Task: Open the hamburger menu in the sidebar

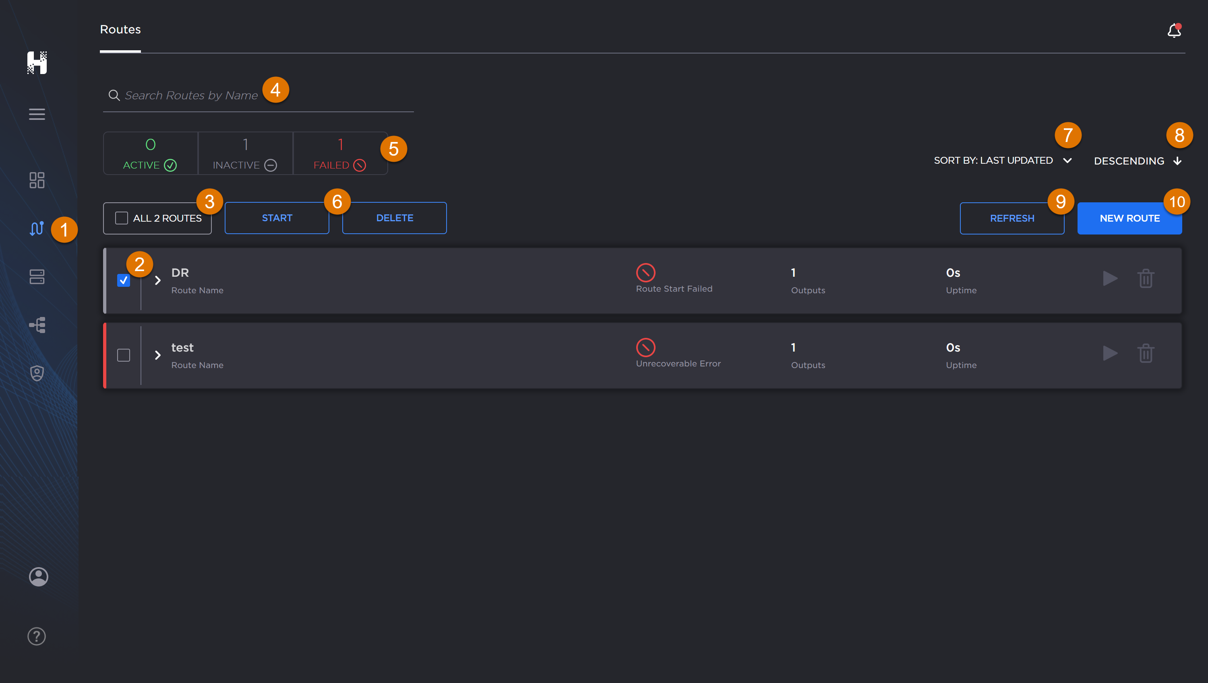Action: click(37, 114)
